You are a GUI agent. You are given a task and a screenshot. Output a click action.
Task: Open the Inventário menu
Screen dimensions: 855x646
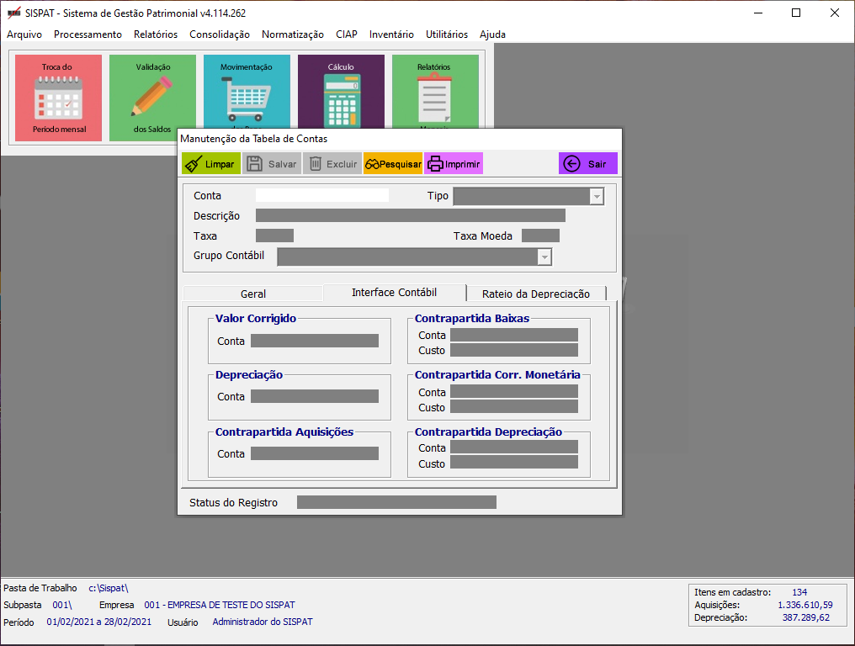391,34
